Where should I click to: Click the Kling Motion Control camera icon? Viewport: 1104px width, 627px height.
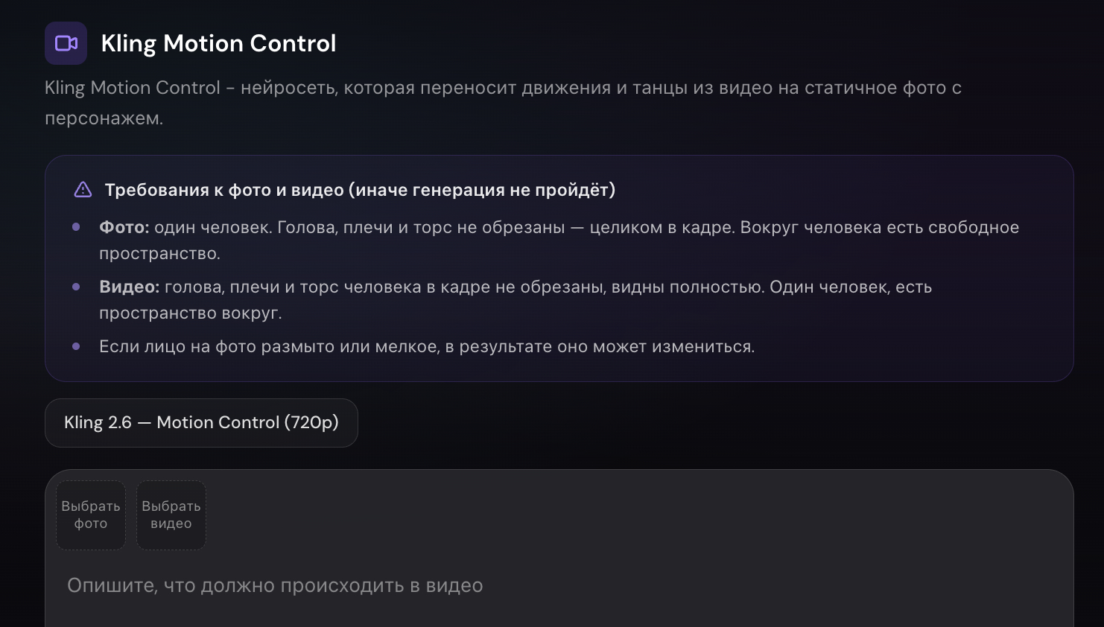pyautogui.click(x=66, y=43)
